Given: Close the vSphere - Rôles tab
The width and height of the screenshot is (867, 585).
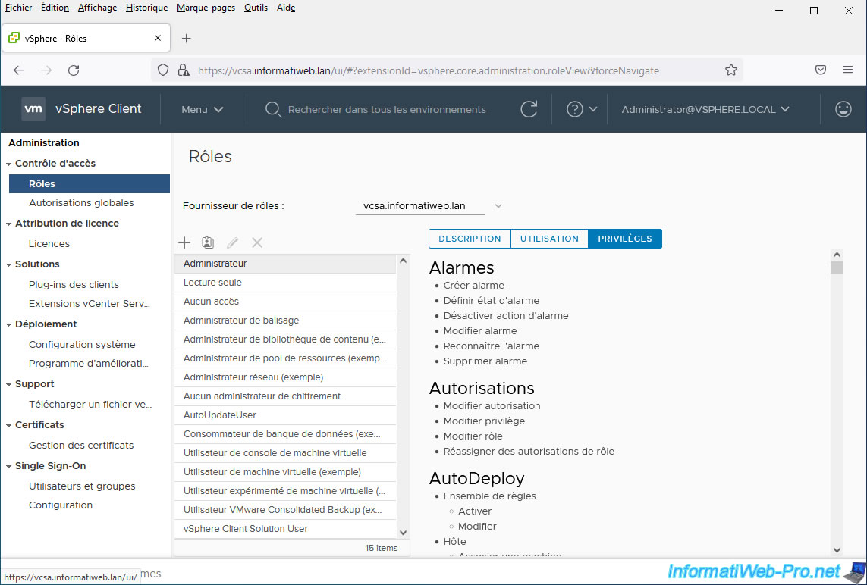Looking at the screenshot, I should point(158,38).
